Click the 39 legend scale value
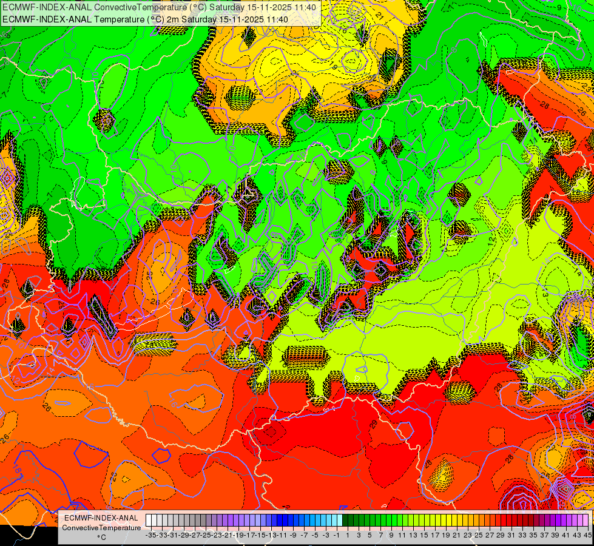This screenshot has width=594, height=546. click(555, 536)
